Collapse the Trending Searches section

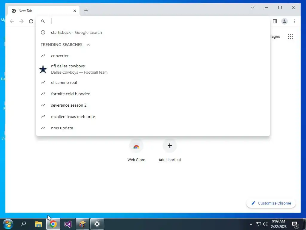(88, 45)
